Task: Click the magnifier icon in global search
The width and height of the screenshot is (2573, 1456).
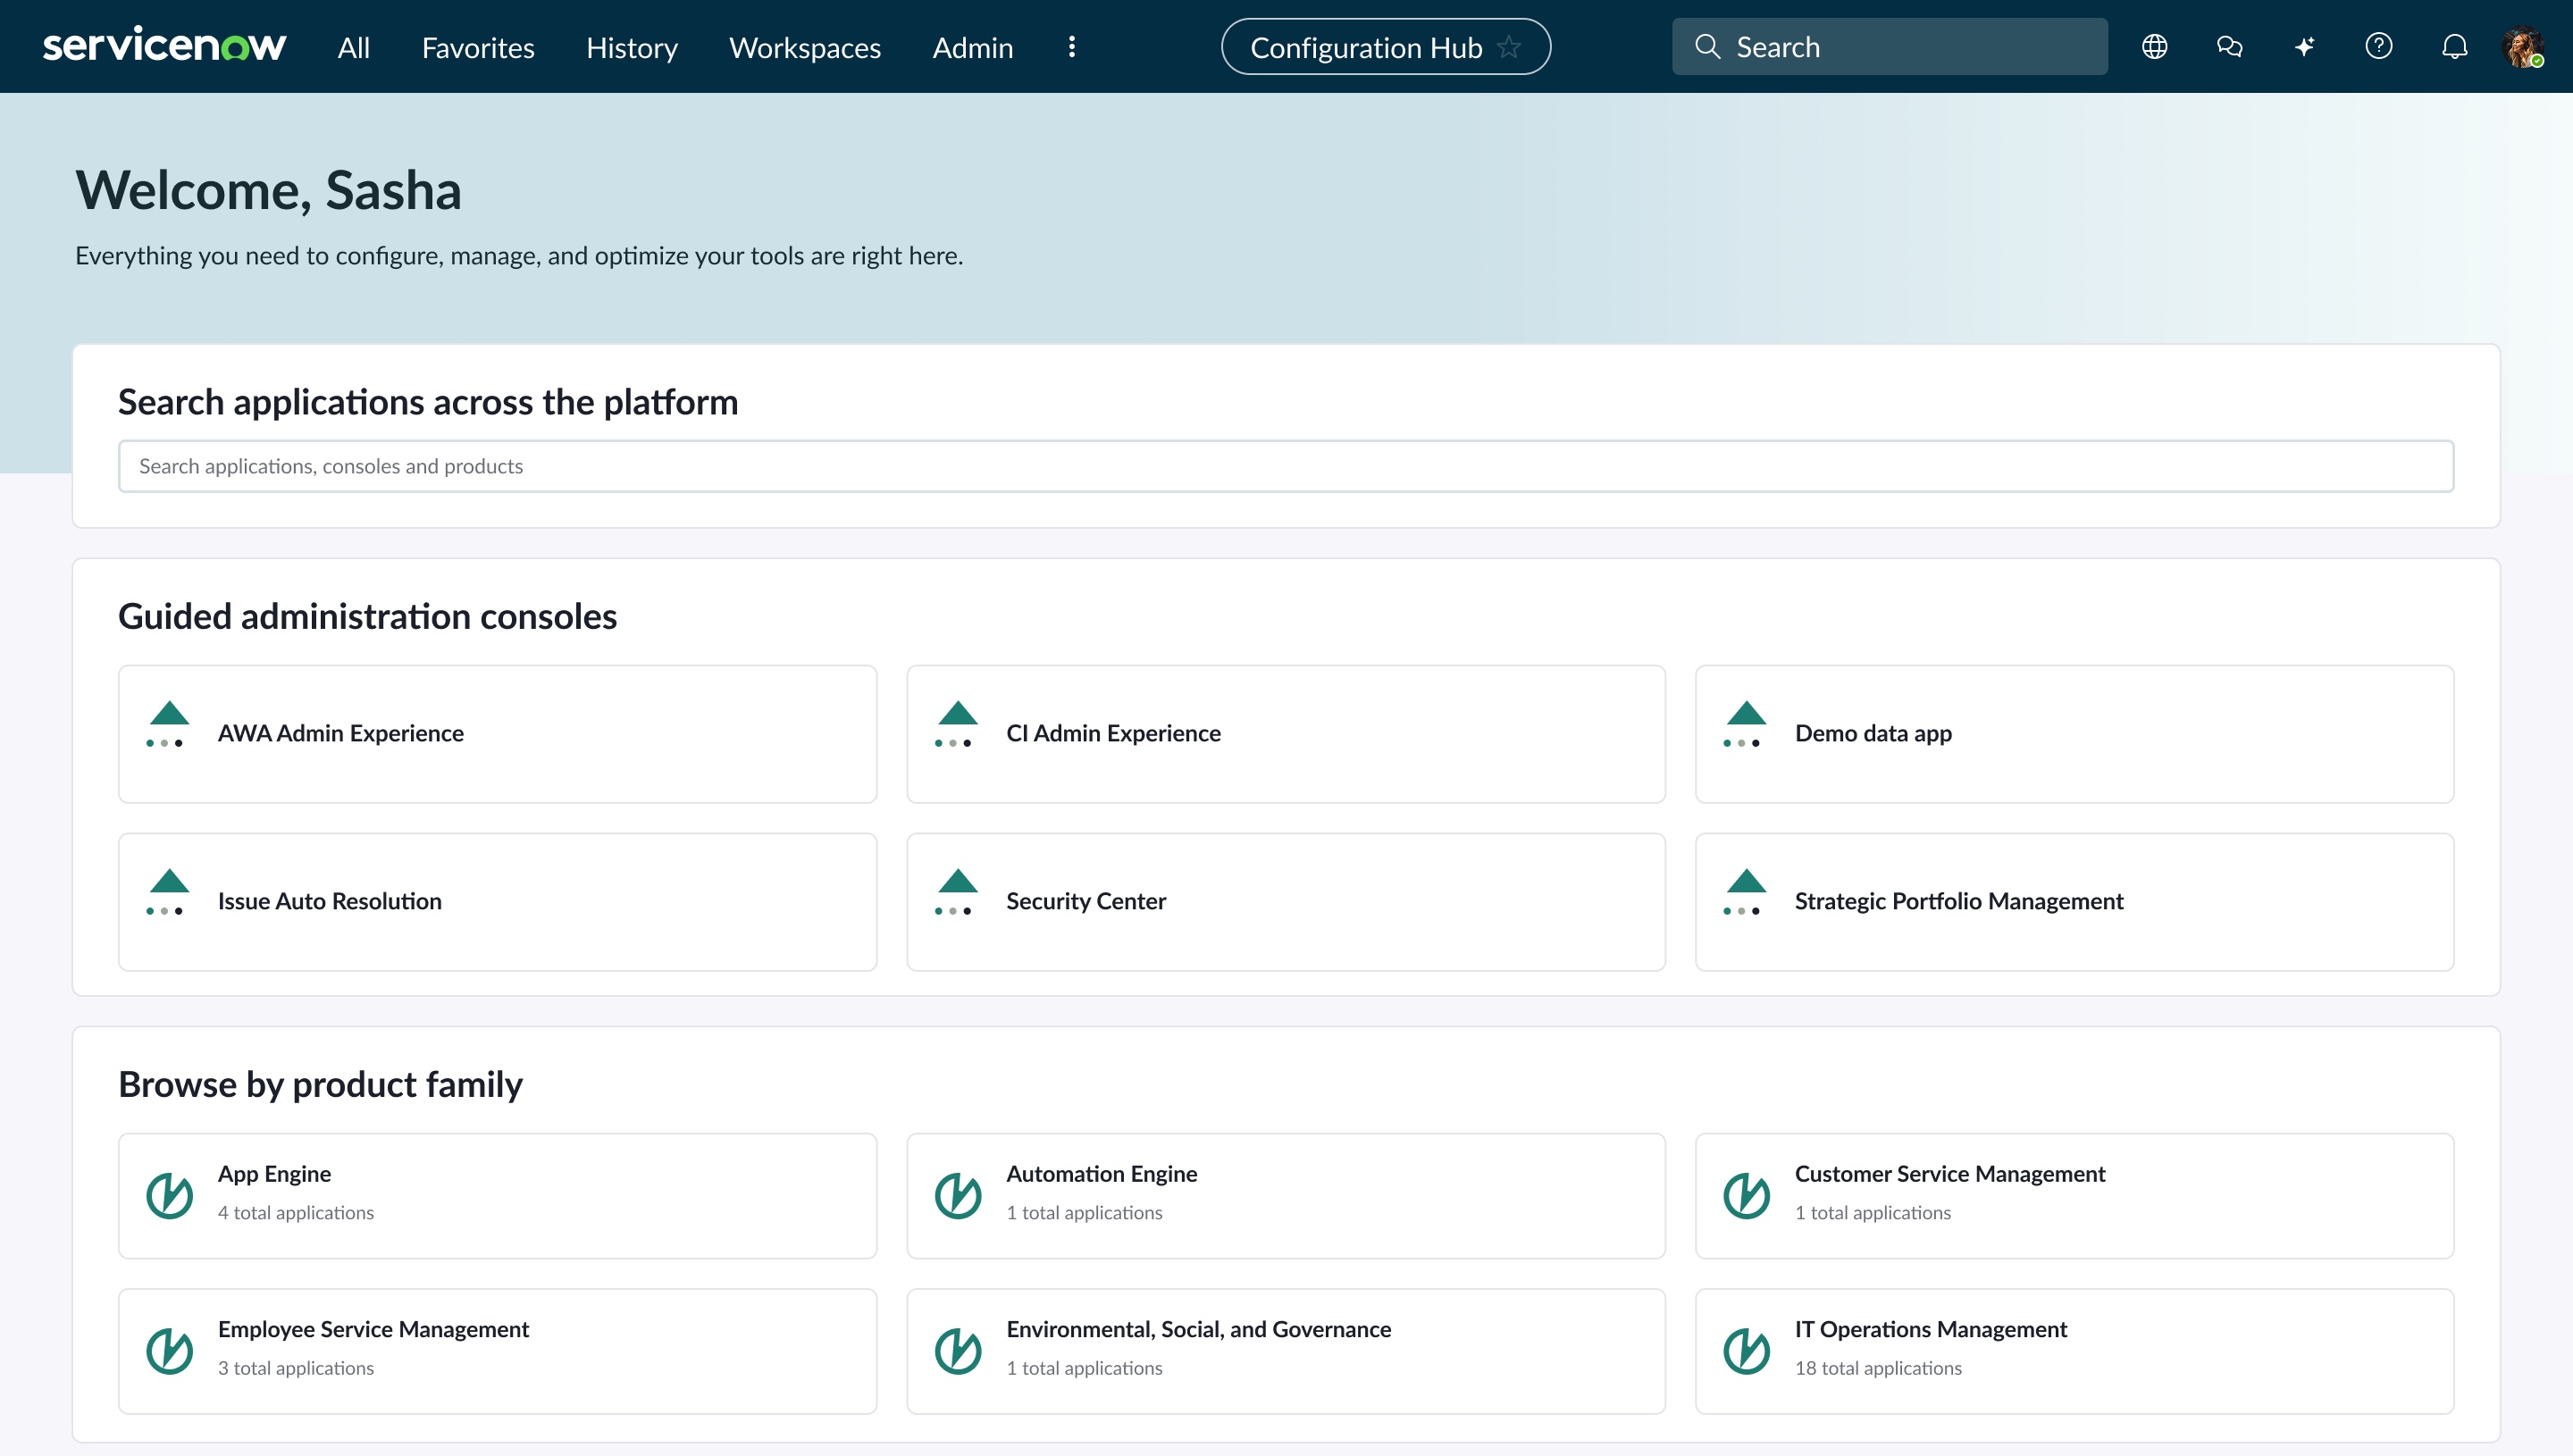Action: (1708, 46)
